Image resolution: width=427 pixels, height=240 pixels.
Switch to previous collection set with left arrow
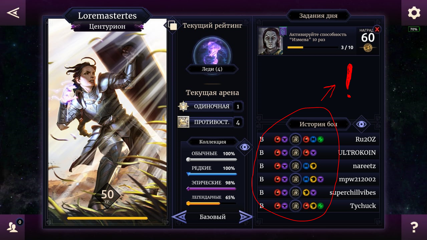(x=179, y=217)
